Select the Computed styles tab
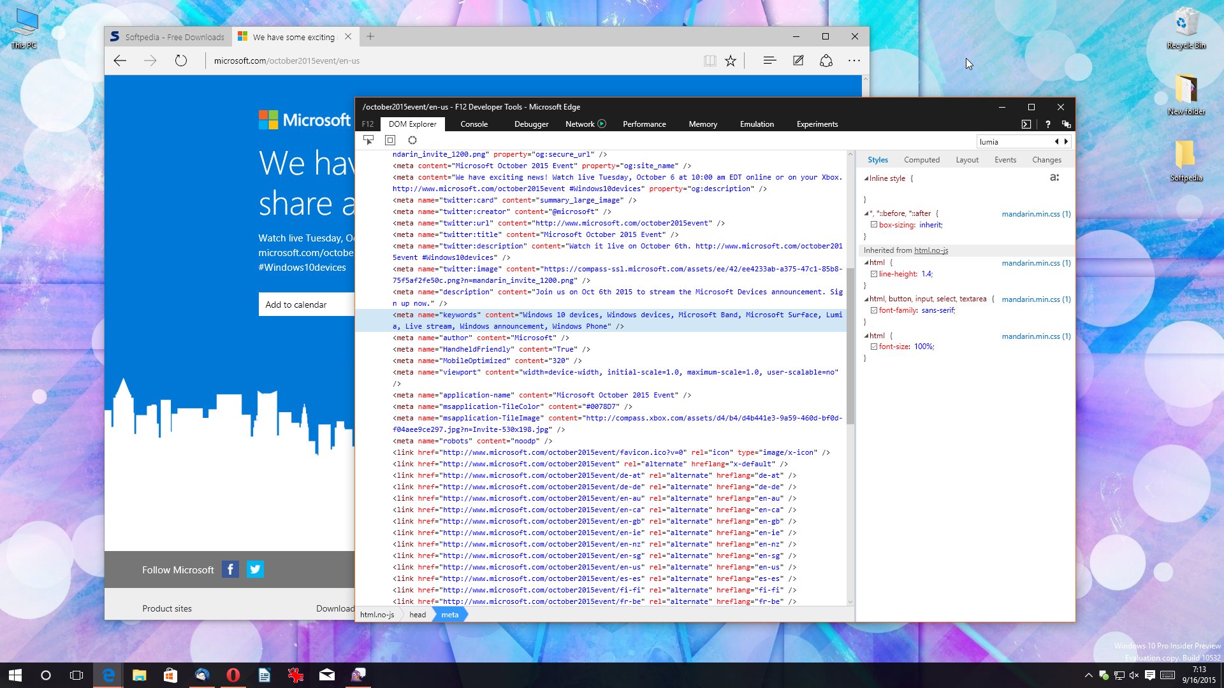The width and height of the screenshot is (1224, 688). 921,160
